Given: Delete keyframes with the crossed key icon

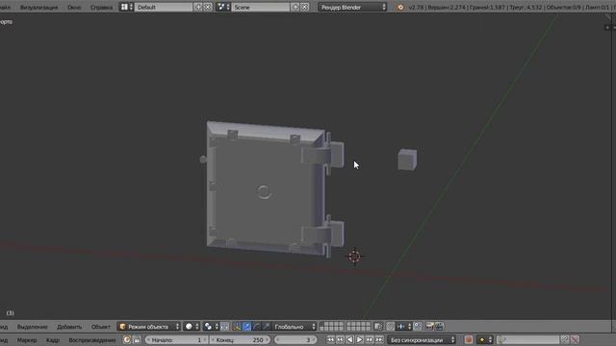Looking at the screenshot, I should coord(575,340).
